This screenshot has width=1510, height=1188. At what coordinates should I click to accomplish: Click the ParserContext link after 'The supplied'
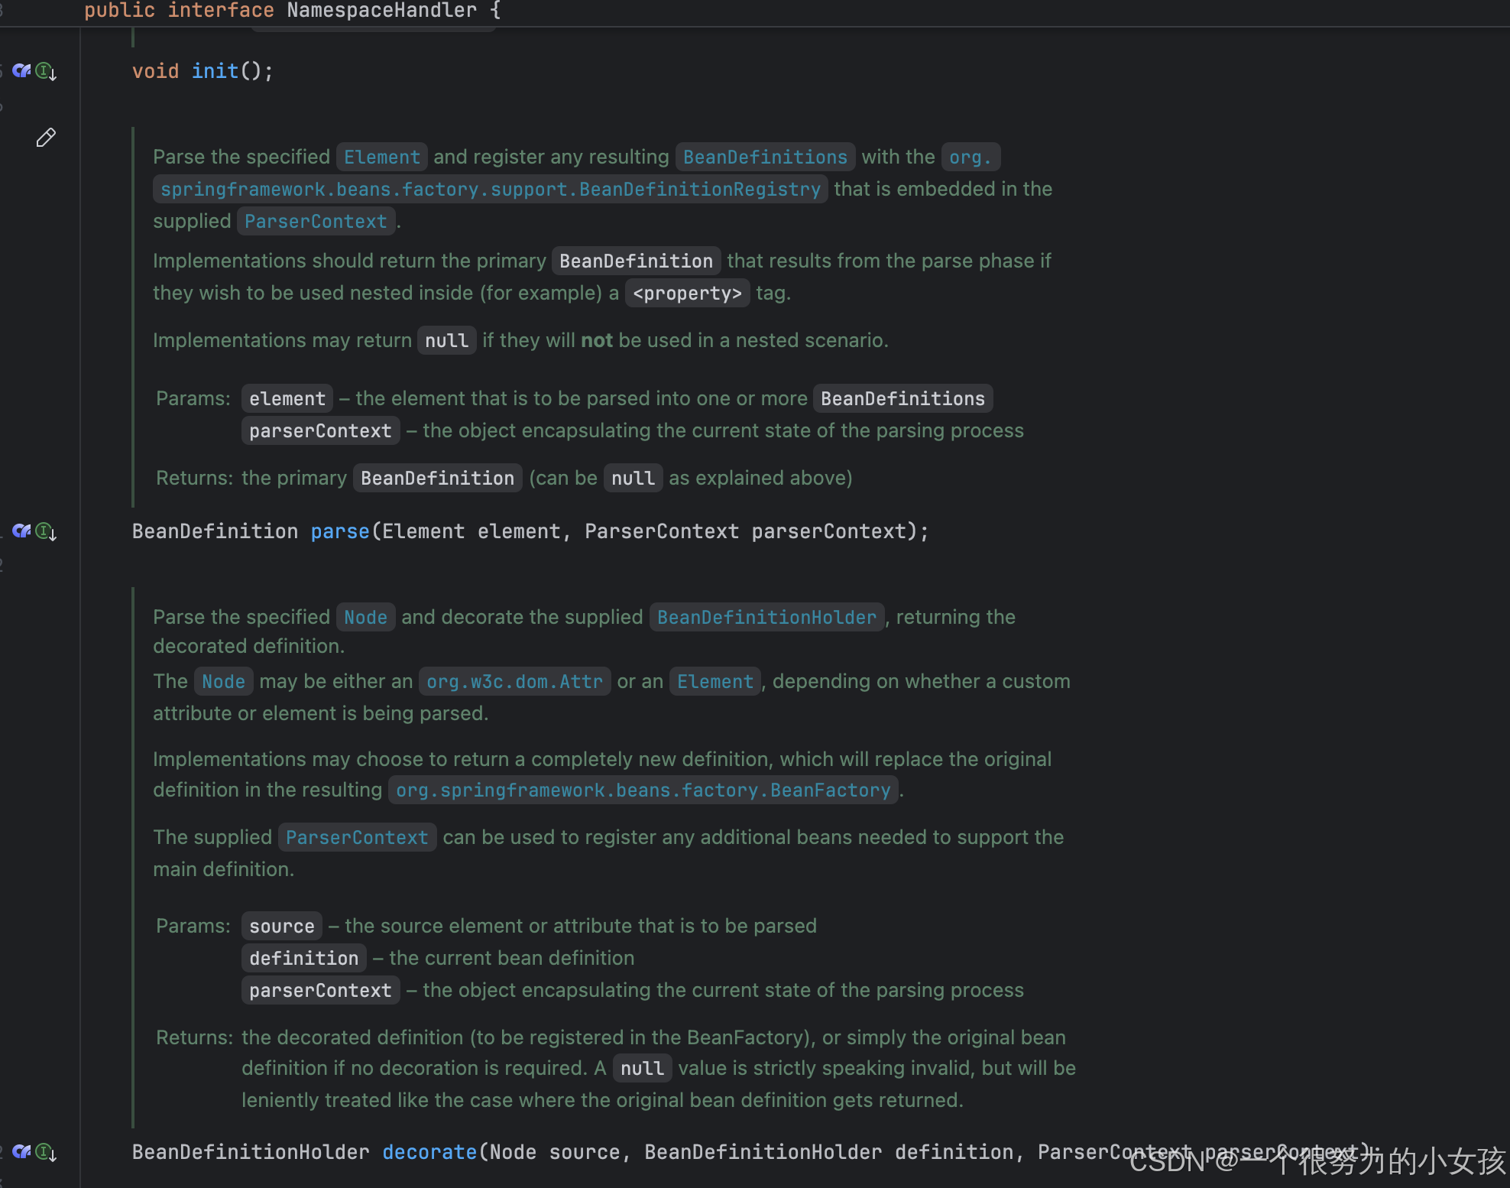[357, 838]
